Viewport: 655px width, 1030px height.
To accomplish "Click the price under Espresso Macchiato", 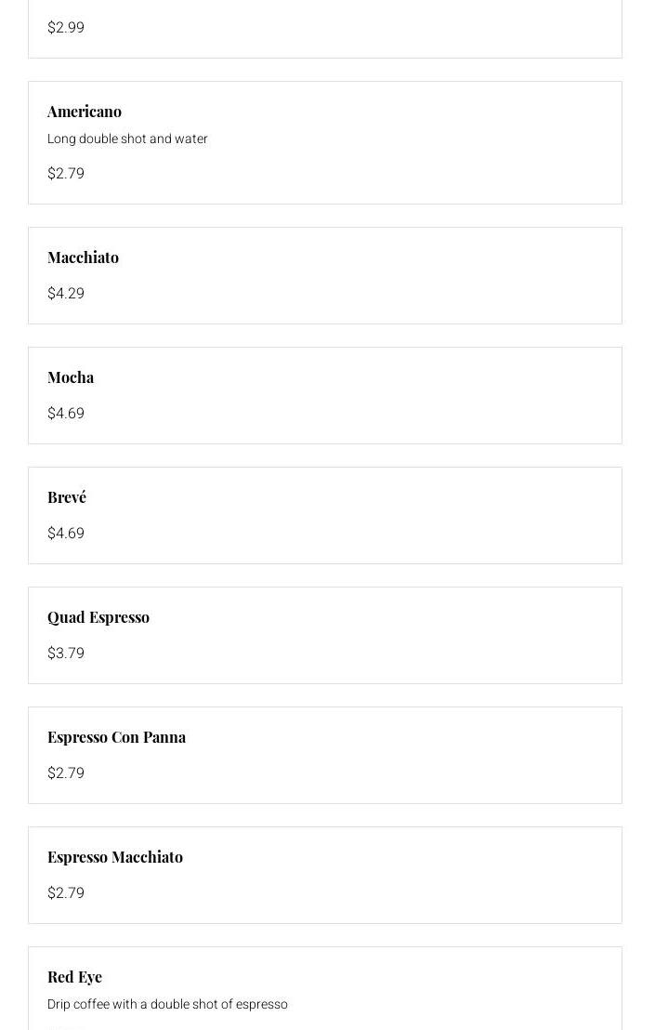I will pyautogui.click(x=66, y=893).
